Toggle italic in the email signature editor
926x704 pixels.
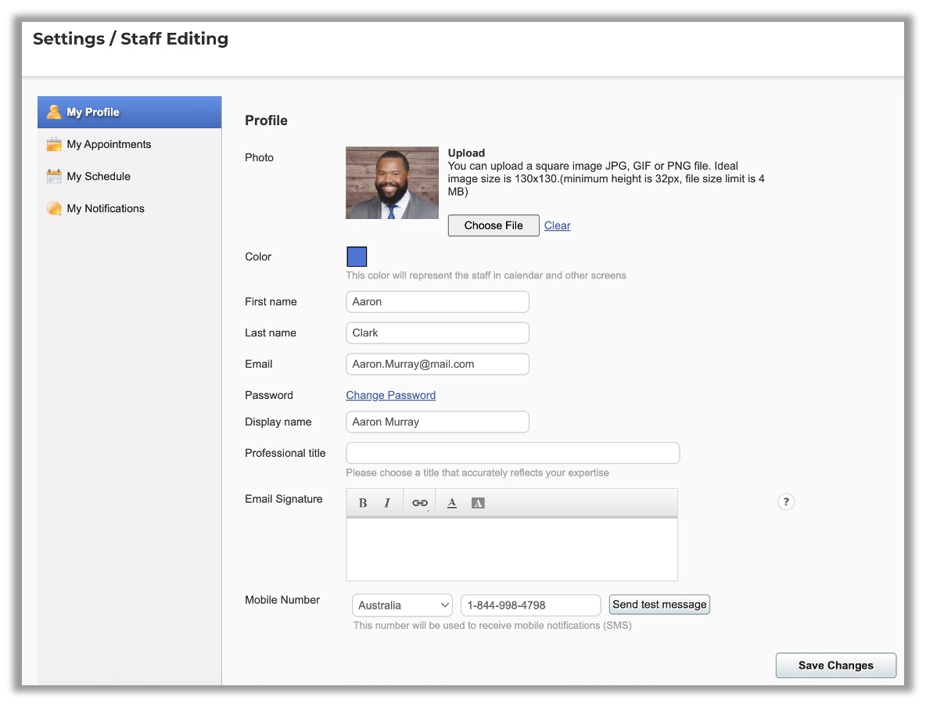[387, 503]
